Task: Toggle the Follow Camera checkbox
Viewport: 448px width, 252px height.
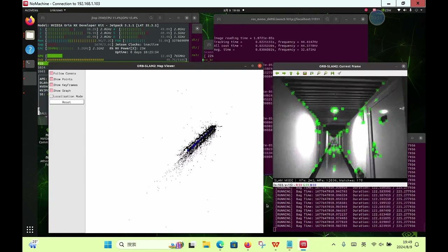Action: pyautogui.click(x=51, y=73)
